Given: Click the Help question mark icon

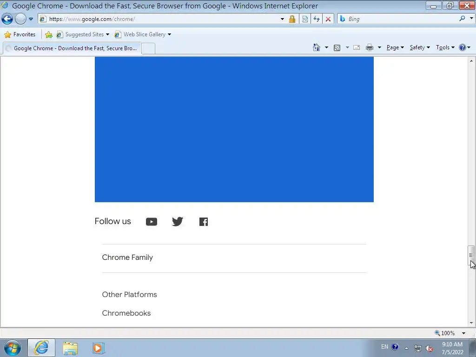Looking at the screenshot, I should click(x=463, y=47).
